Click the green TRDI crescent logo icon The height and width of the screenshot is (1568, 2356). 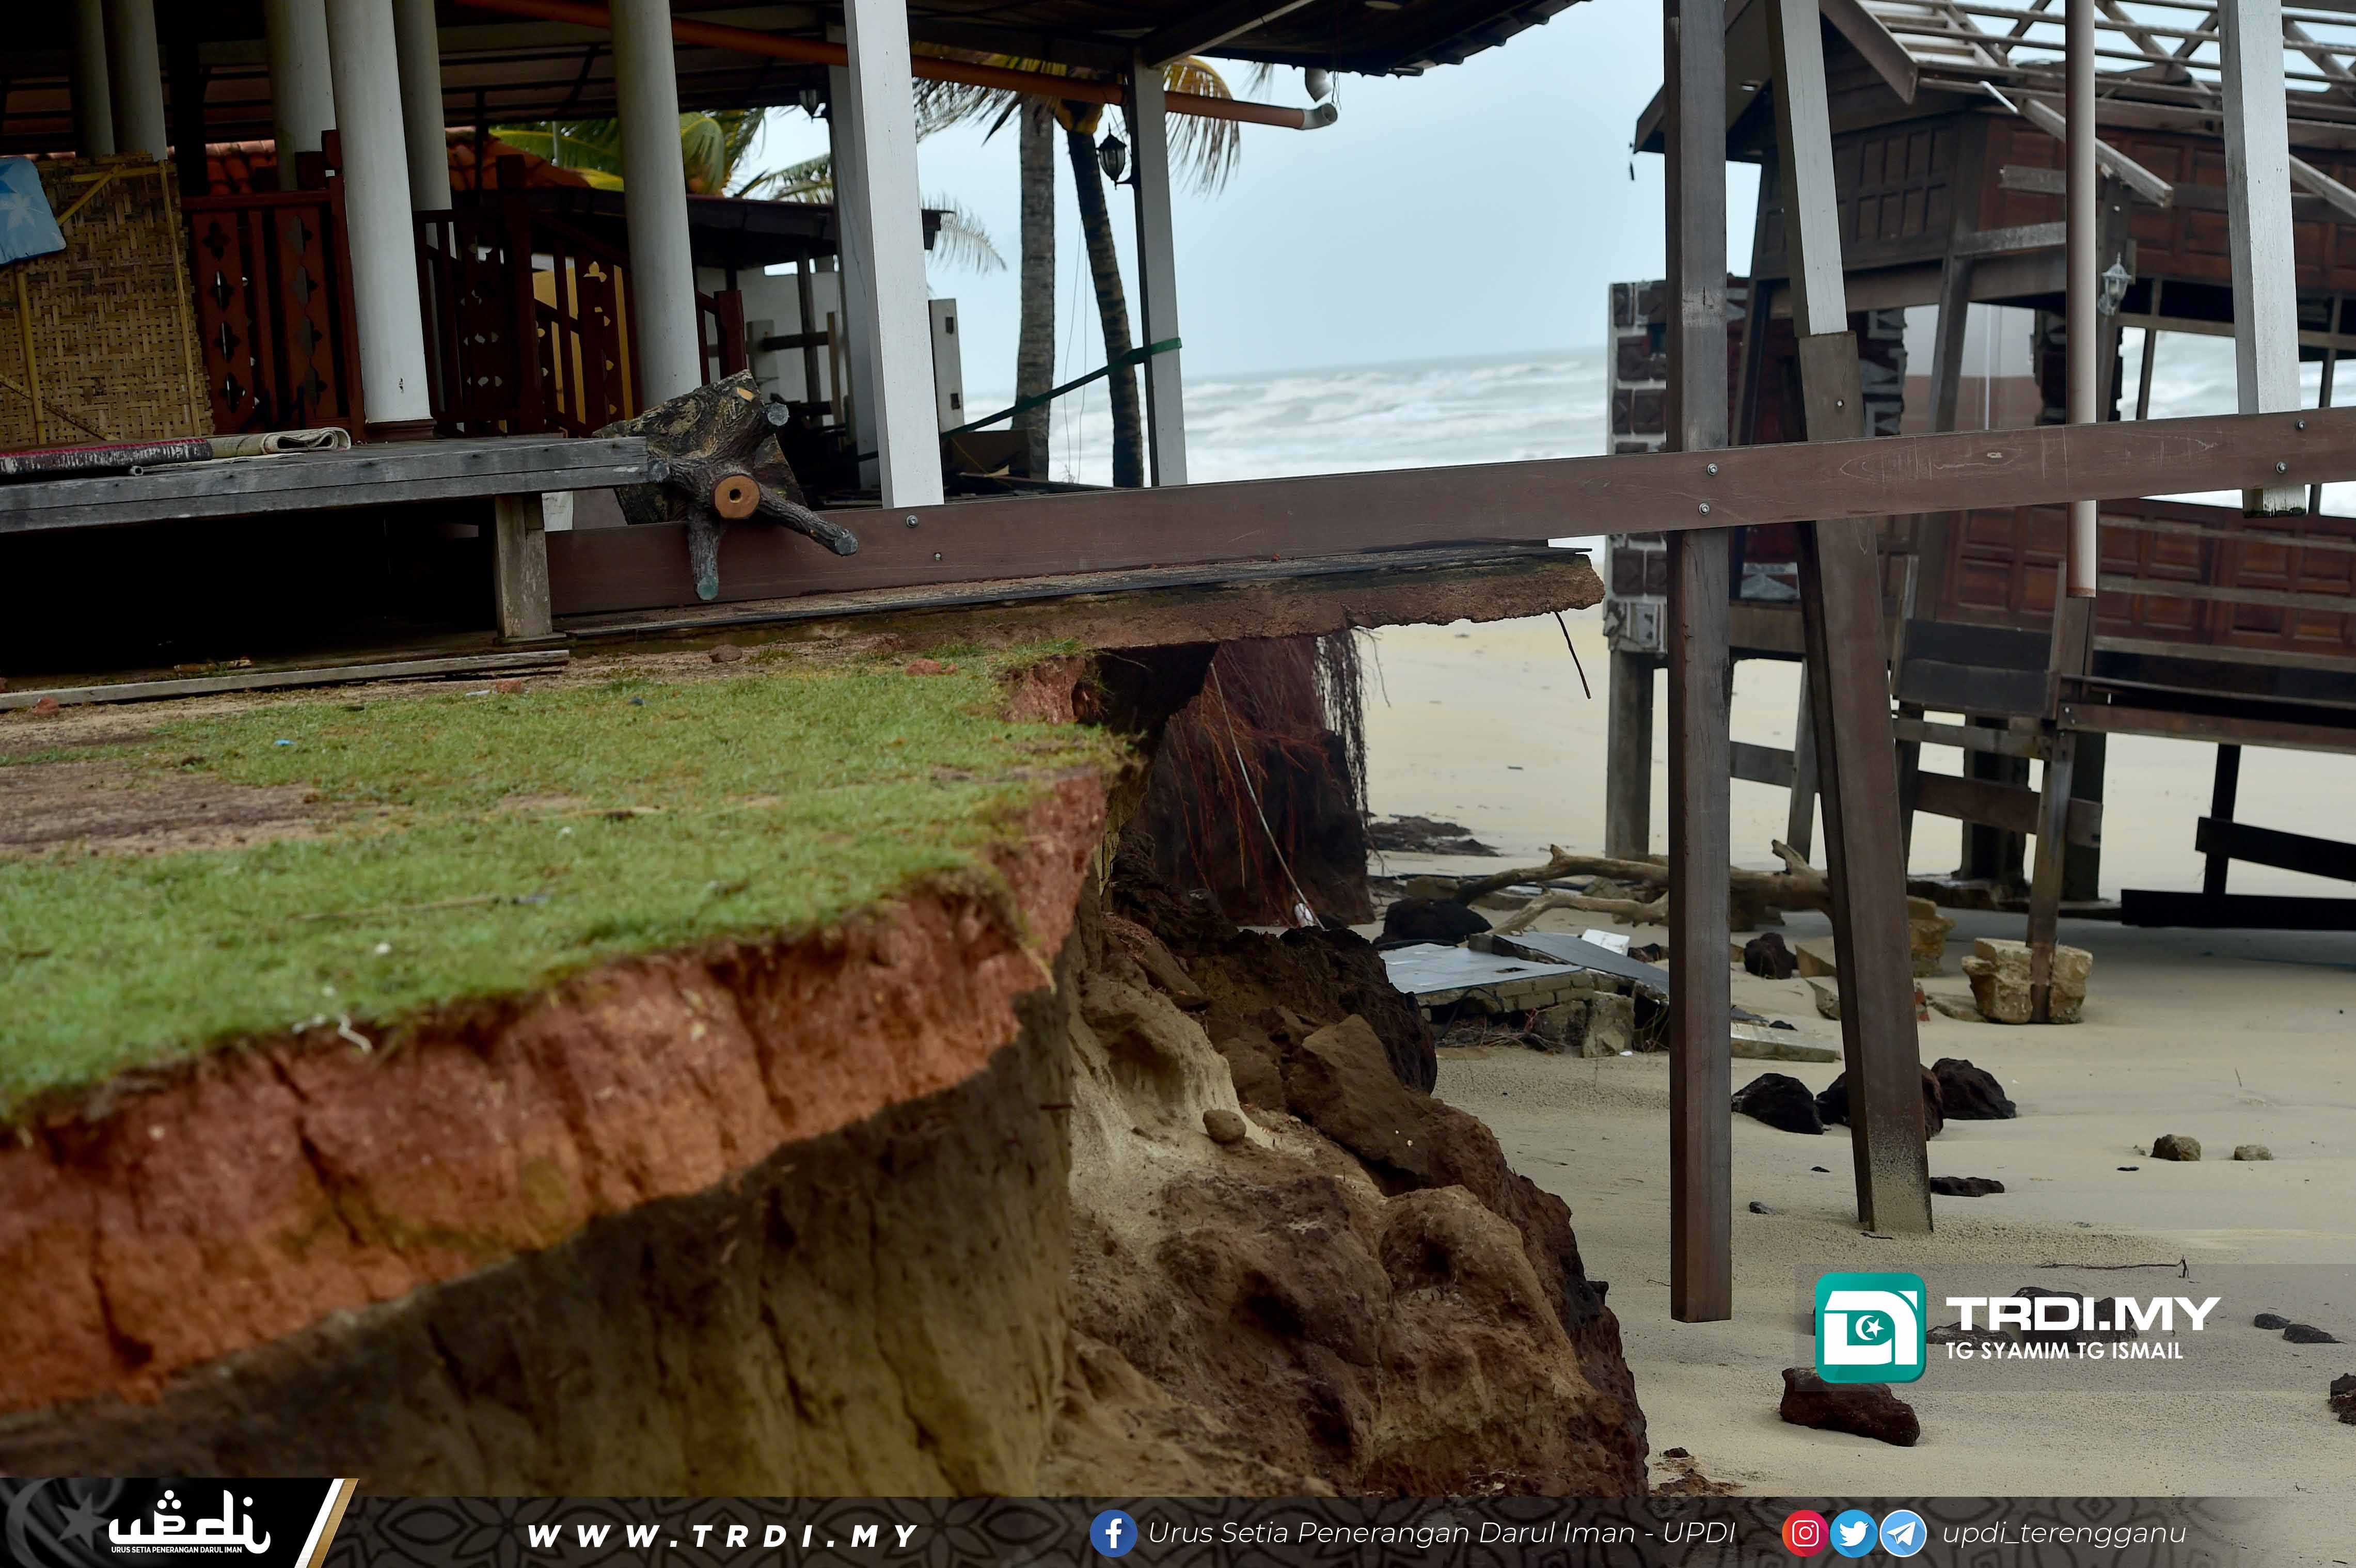(1869, 1327)
